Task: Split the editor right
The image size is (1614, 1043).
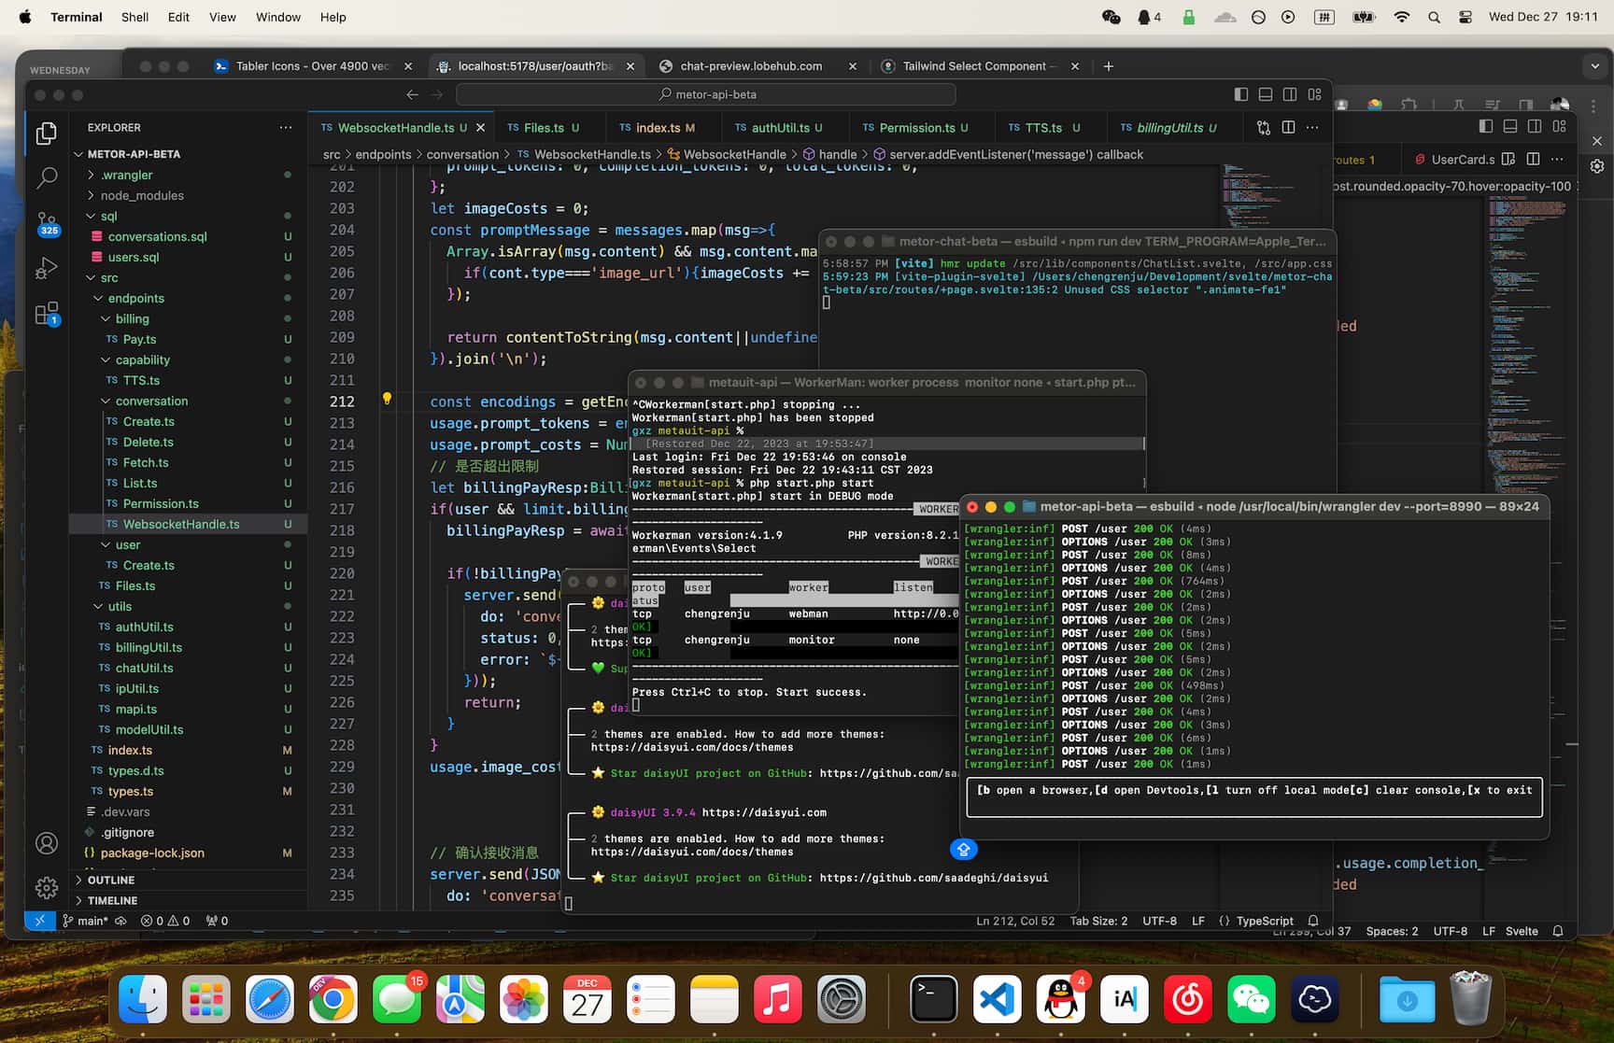Action: point(1288,128)
